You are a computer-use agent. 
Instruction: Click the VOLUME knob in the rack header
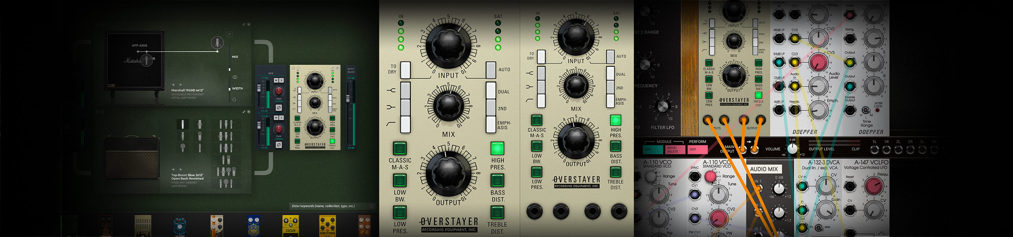point(792,149)
